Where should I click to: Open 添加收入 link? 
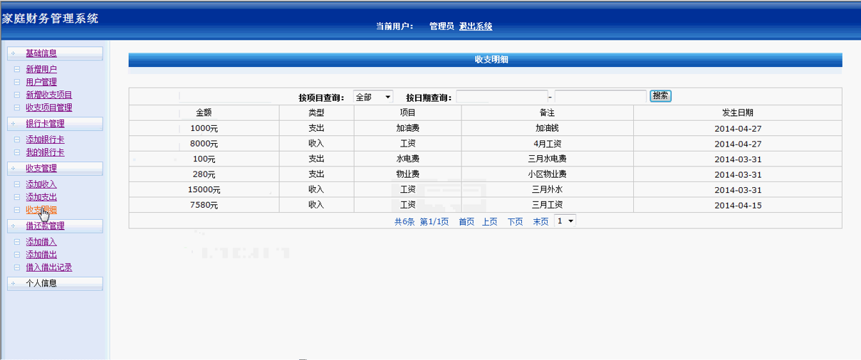tap(41, 184)
